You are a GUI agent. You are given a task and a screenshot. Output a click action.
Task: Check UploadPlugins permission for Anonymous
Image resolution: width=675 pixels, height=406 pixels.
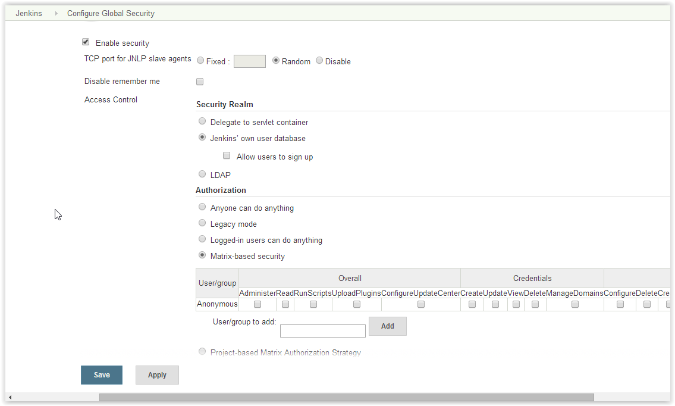[357, 304]
